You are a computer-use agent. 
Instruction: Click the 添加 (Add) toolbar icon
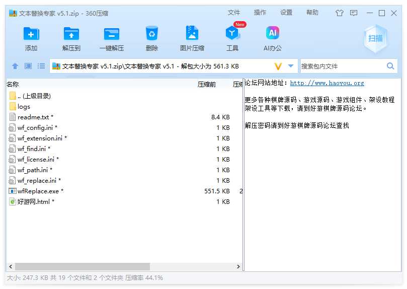(x=31, y=34)
